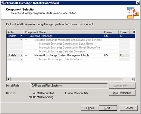Open Action dropdown for Messaging and Collaboration Services
The width and height of the screenshot is (141, 114).
(21, 40)
